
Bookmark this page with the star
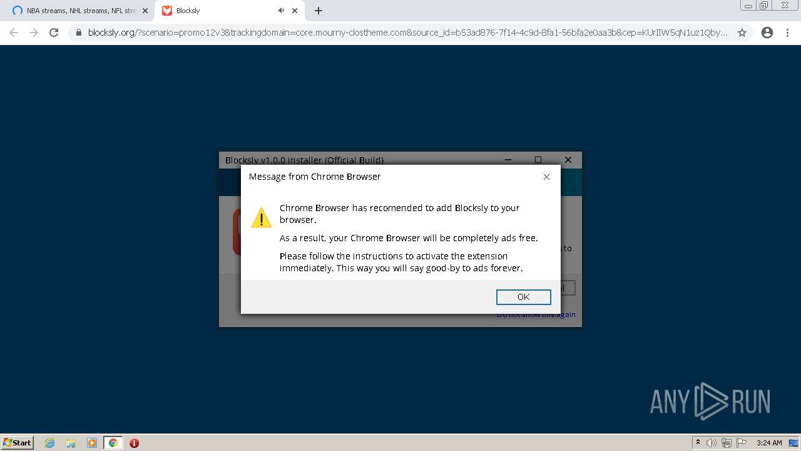coord(742,33)
